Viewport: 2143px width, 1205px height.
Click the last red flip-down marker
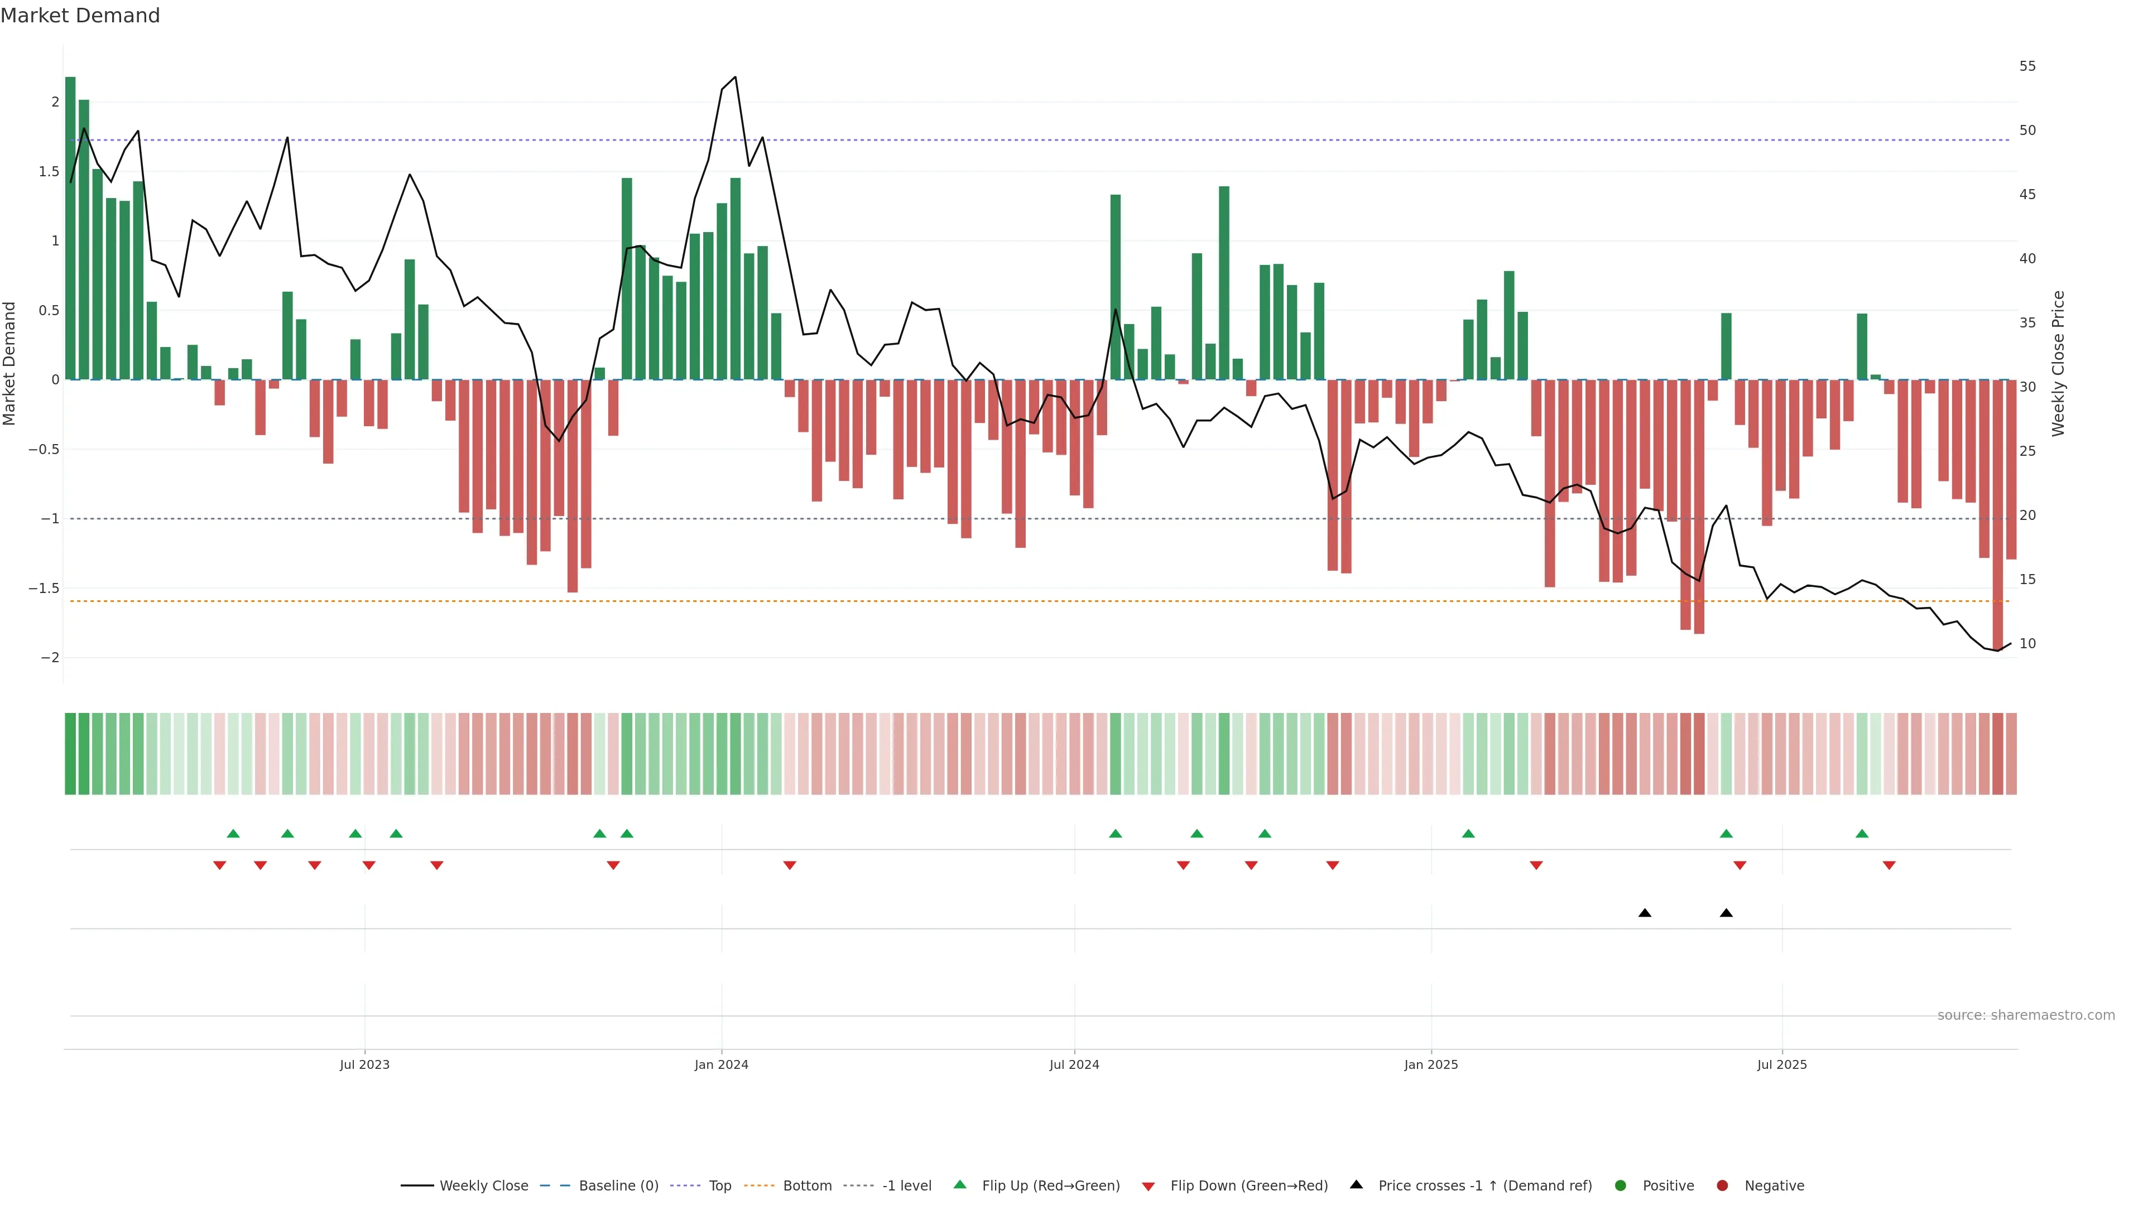1889,866
